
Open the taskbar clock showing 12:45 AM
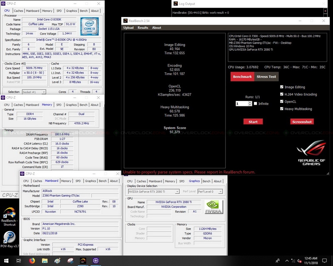tap(311, 261)
